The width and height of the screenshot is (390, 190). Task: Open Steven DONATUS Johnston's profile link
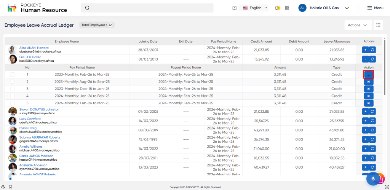(39, 110)
